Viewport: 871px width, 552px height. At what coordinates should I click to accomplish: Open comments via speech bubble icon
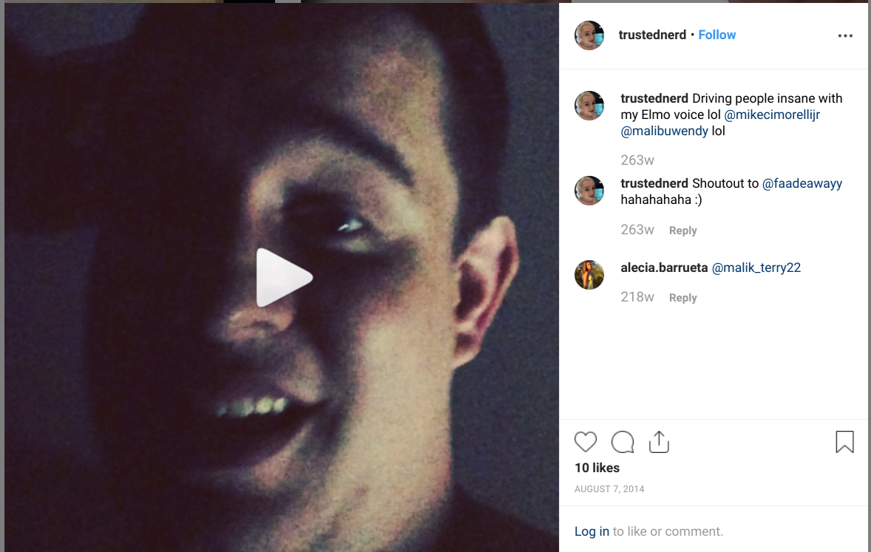[622, 442]
